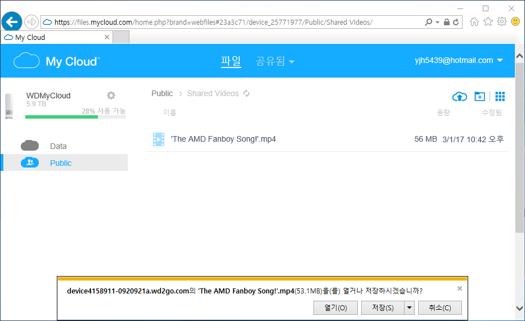Image resolution: width=525 pixels, height=321 pixels.
Task: Open 'The AMD Fanboy Song!'.mp4 file
Action: (223, 139)
